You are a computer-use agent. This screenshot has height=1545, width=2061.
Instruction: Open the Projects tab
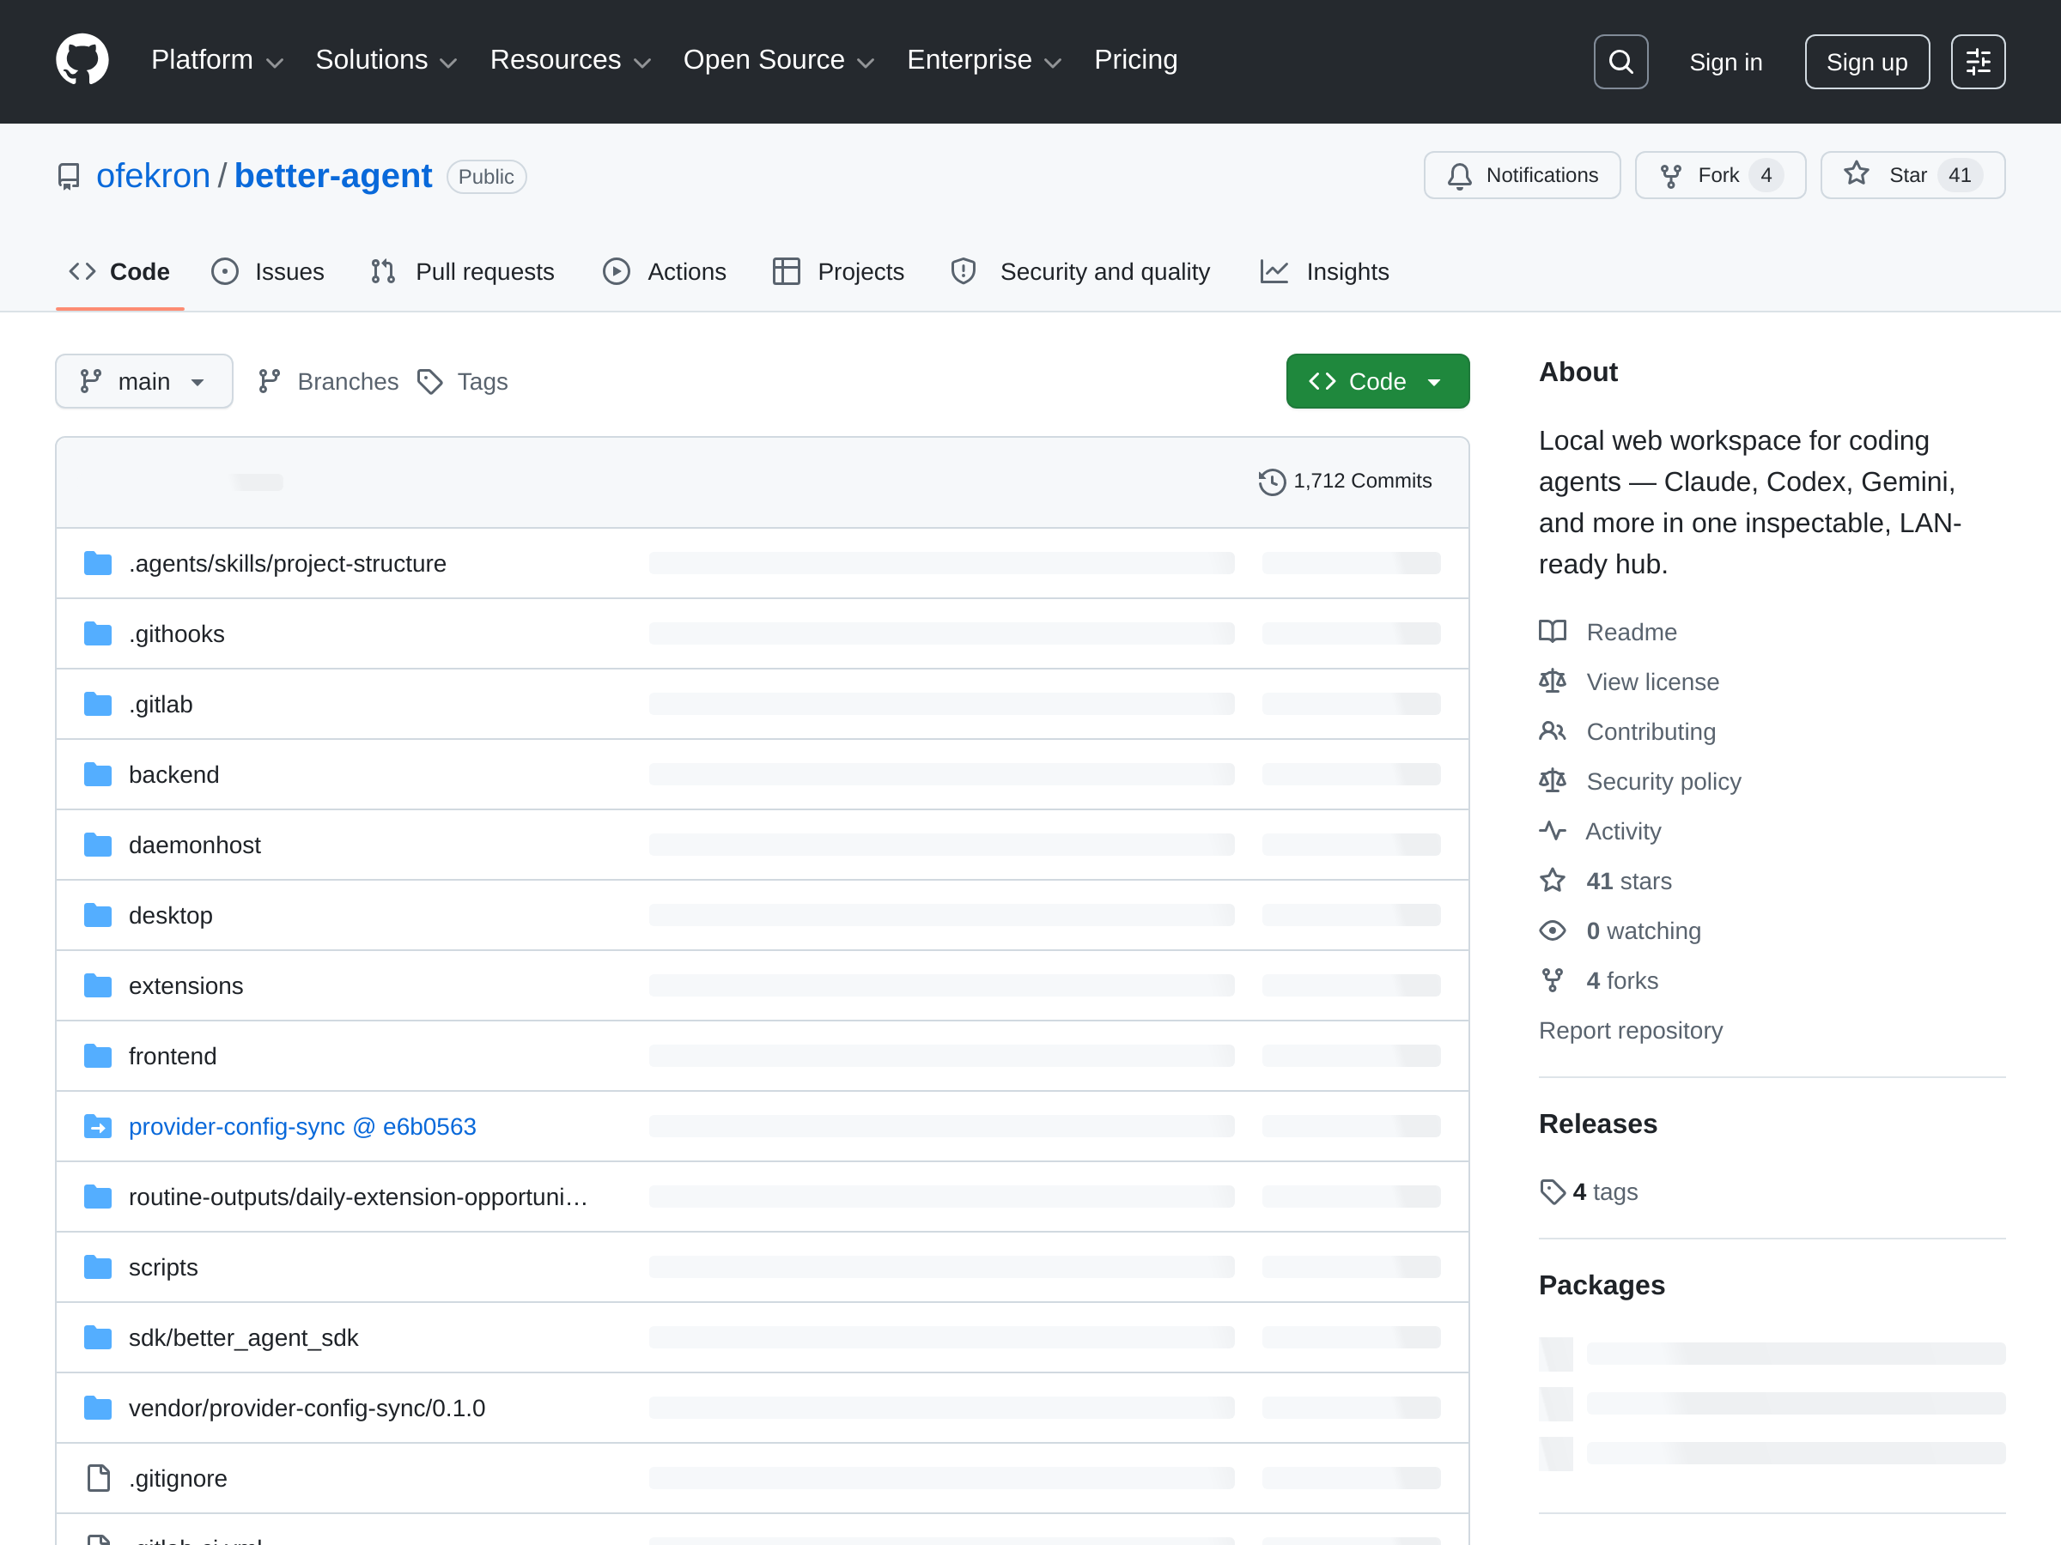click(838, 272)
